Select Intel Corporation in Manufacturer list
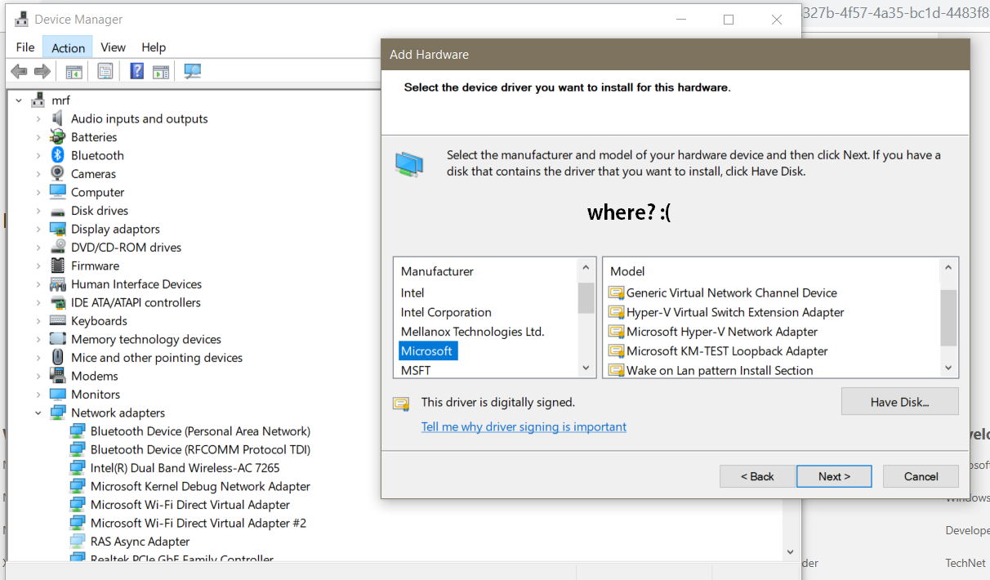This screenshot has width=990, height=580. pyautogui.click(x=446, y=312)
